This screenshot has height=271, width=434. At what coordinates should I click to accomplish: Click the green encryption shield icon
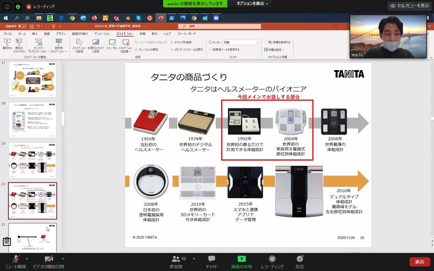(x=18, y=7)
